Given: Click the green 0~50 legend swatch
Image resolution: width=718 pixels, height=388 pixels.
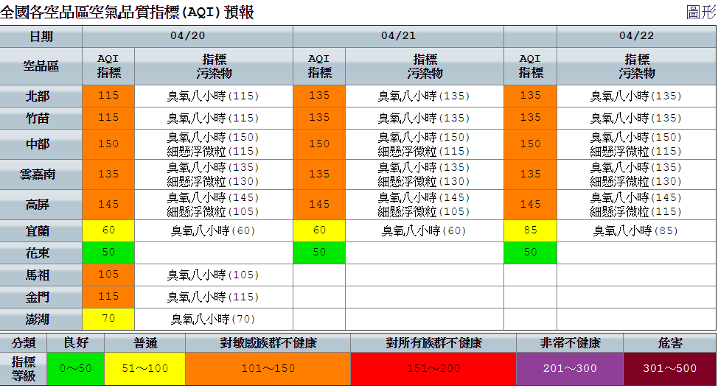Looking at the screenshot, I should [75, 369].
